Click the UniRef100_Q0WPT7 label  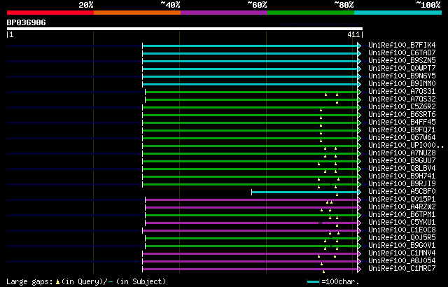click(402, 69)
